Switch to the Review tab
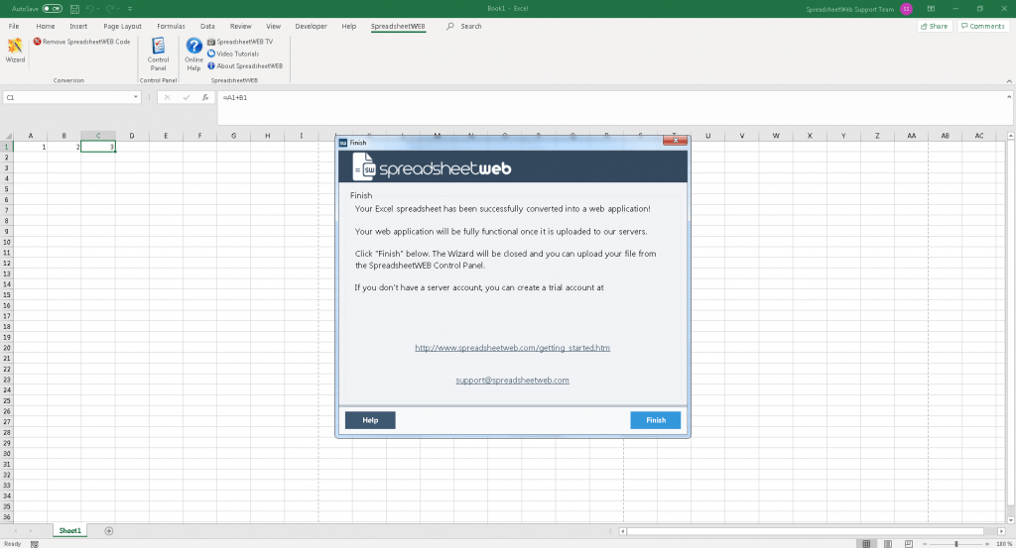 coord(240,26)
